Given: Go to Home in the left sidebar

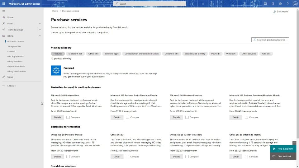Looking at the screenshot, I should 10,17.
